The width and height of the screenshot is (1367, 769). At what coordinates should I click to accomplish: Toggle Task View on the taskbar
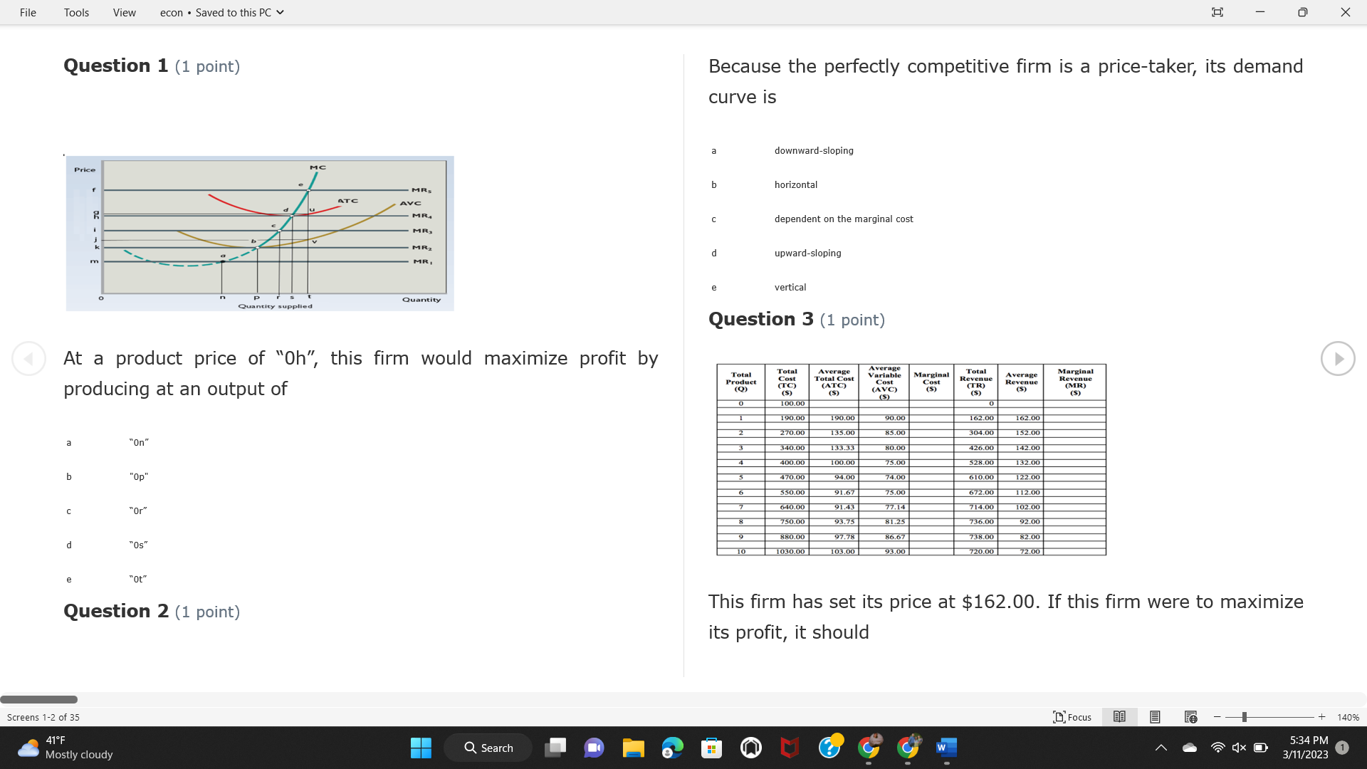point(556,748)
